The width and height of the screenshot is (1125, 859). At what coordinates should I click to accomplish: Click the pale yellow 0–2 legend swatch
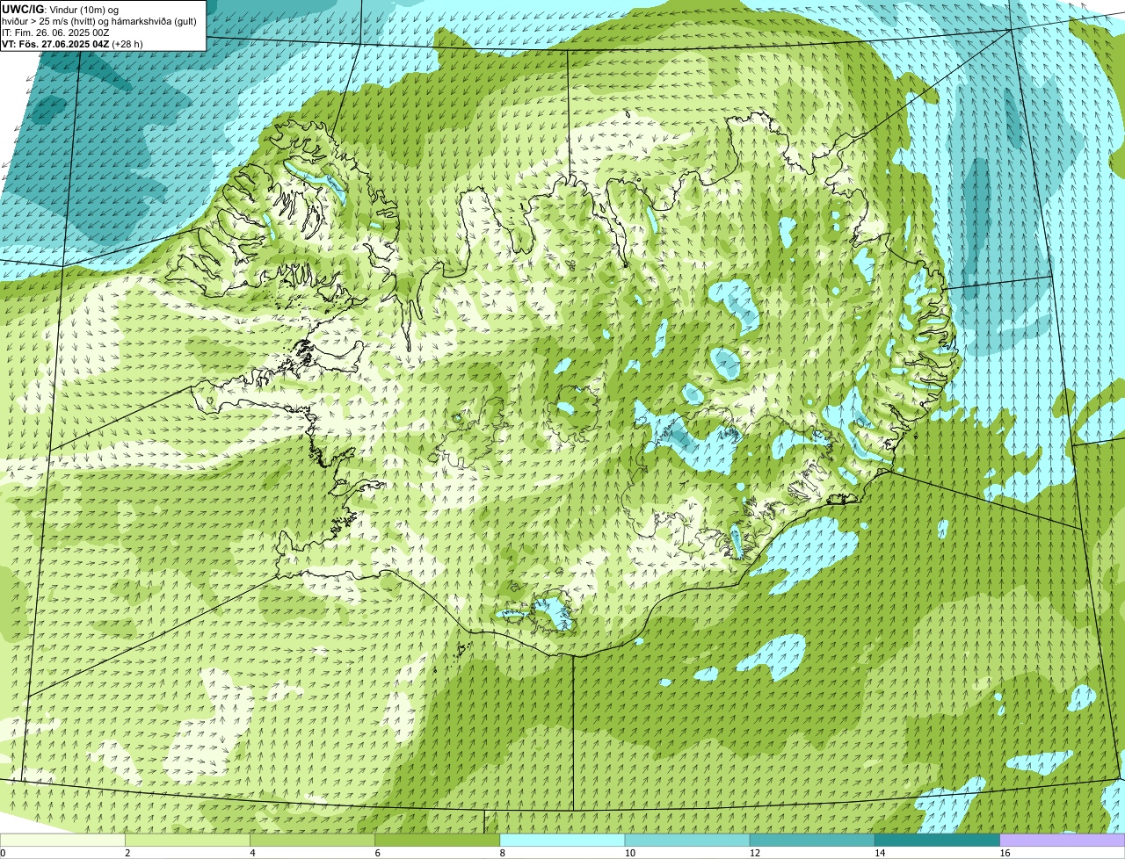tap(62, 841)
